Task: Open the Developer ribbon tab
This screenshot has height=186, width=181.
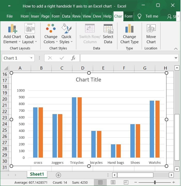Action: pyautogui.click(x=97, y=16)
